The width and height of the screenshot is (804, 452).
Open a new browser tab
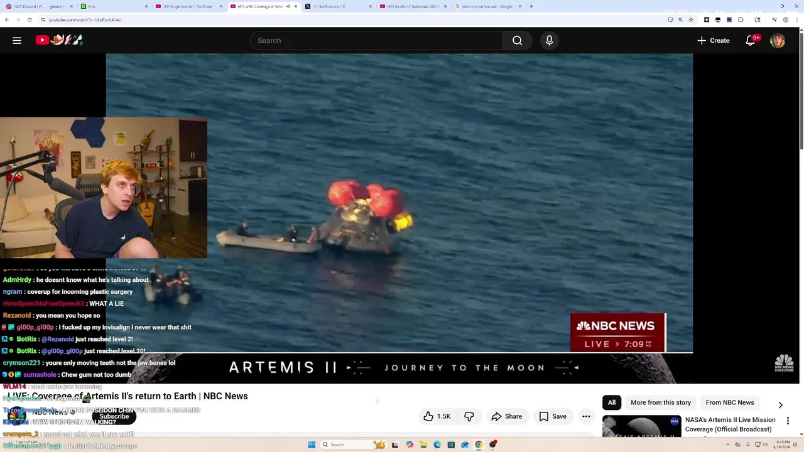(531, 6)
